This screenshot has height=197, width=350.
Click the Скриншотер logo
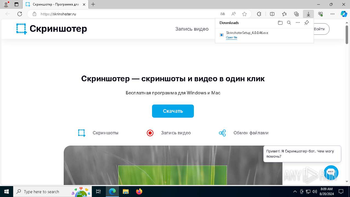pos(52,29)
